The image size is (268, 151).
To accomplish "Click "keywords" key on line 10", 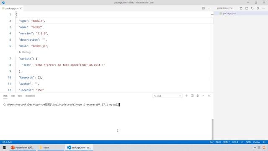I will pos(26,77).
